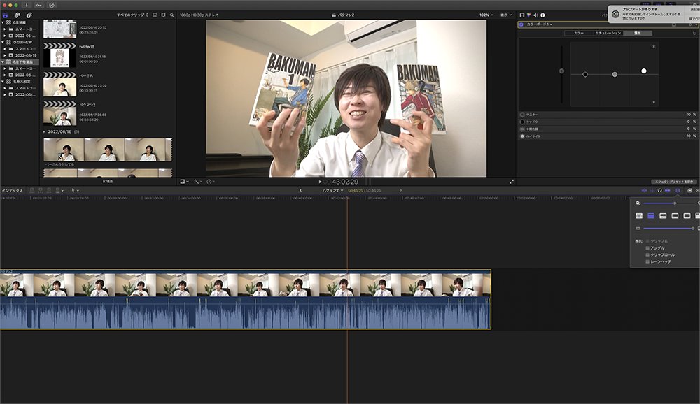Screen dimensions: 700x404
Task: Choose filmstrip-only clip appearance
Action: (687, 216)
